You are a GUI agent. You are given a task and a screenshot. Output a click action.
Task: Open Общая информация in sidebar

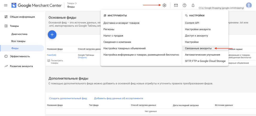tap(22, 17)
